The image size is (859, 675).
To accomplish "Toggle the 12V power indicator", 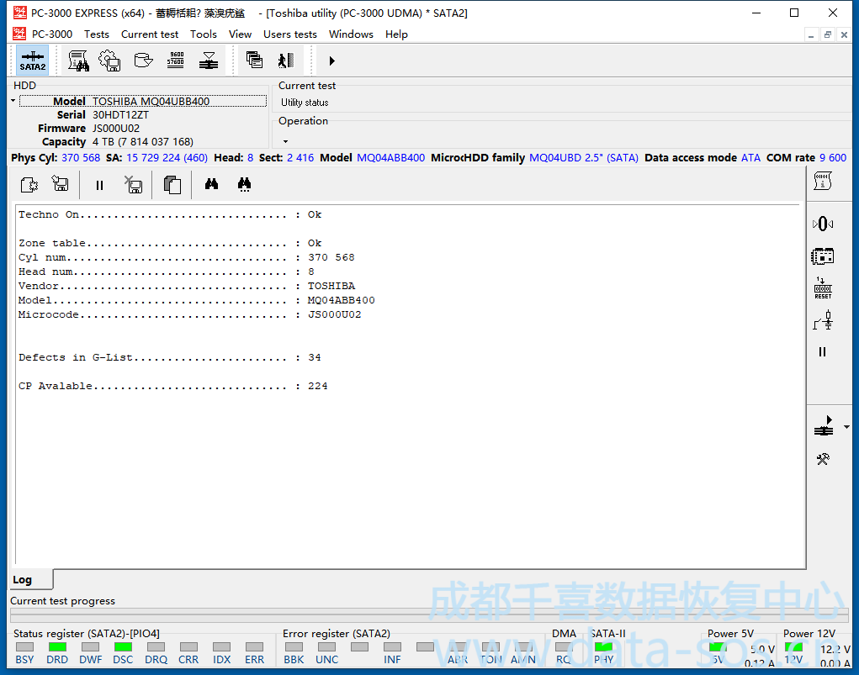I will [793, 647].
